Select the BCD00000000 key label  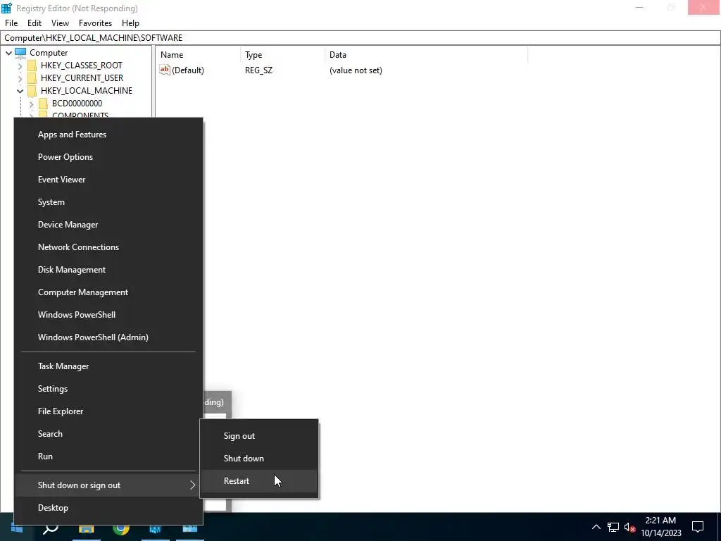click(77, 103)
